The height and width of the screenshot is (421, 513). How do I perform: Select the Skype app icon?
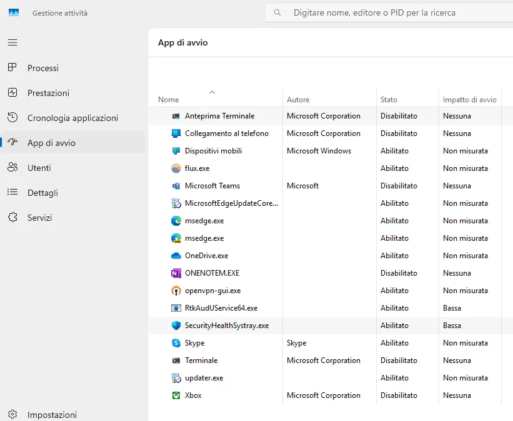tap(176, 342)
